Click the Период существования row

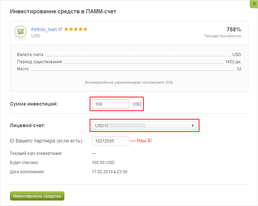point(129,62)
